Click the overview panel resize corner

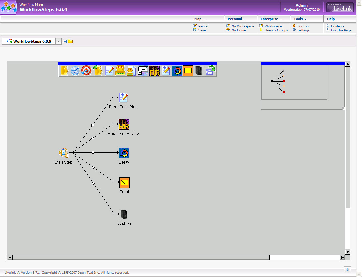tap(343, 108)
